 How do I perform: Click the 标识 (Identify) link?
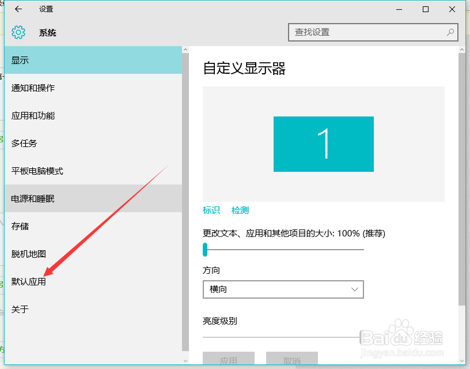pos(211,210)
